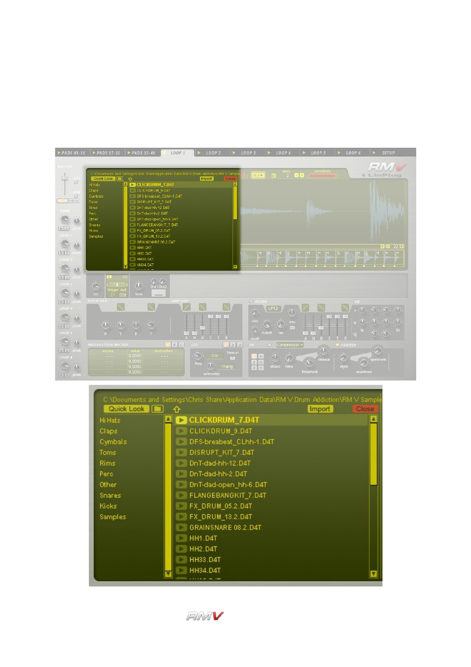
Task: Select file CLICKDRUM_7.D4T in enlarged browser
Action: click(x=224, y=420)
